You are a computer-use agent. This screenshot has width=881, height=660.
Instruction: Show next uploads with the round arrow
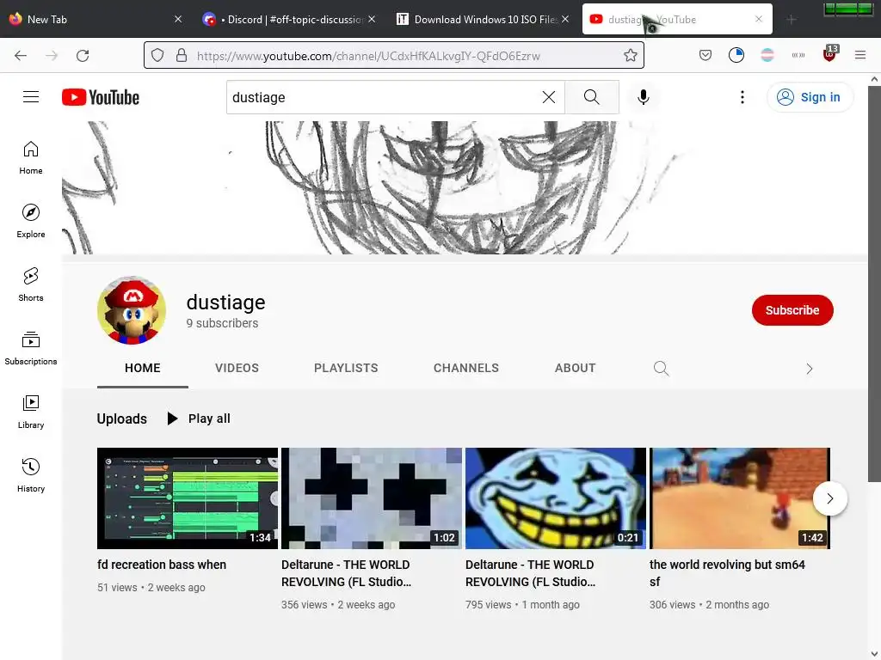click(x=830, y=498)
